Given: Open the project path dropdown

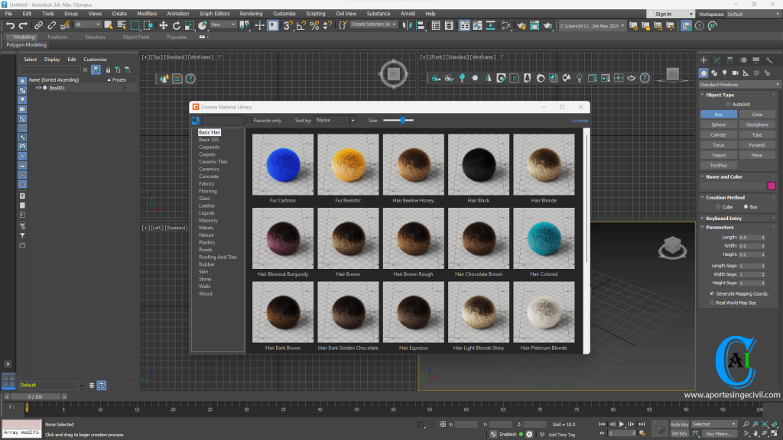Looking at the screenshot, I should pyautogui.click(x=592, y=25).
